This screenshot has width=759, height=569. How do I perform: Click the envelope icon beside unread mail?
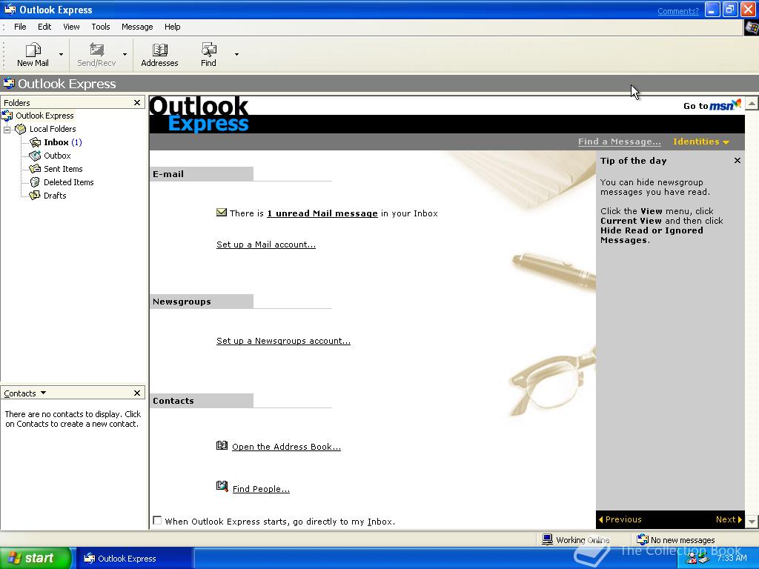pos(221,213)
